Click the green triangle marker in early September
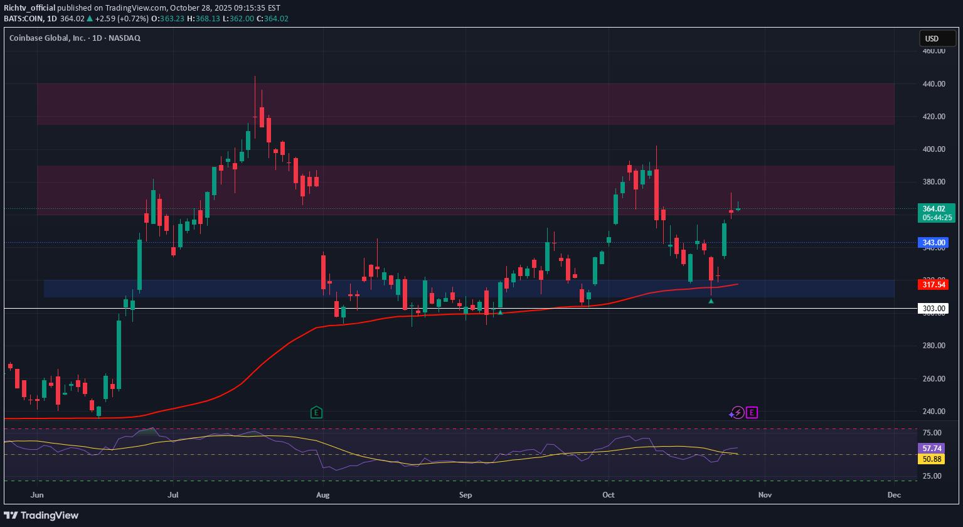This screenshot has height=527, width=963. tap(500, 312)
